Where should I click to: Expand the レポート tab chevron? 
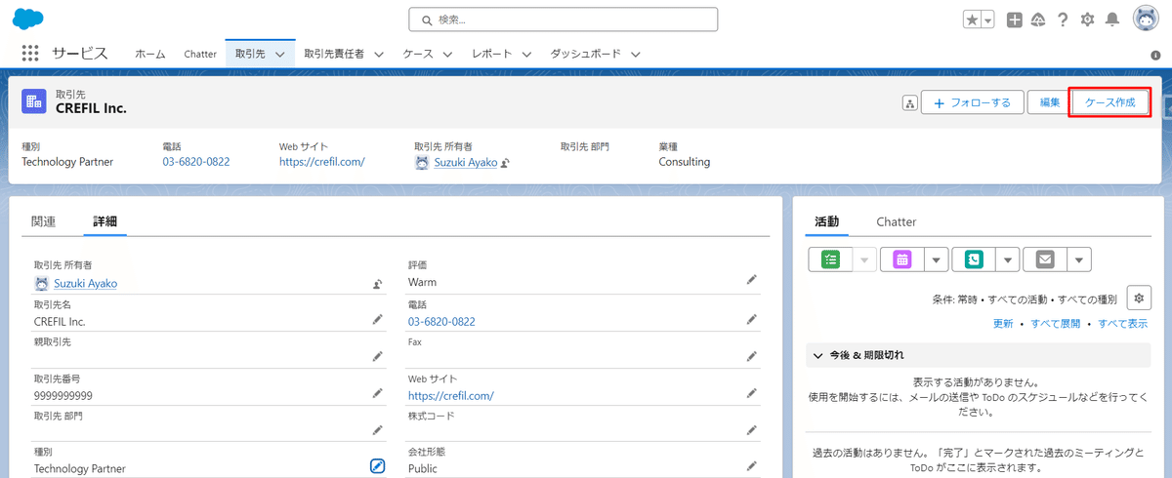(525, 55)
